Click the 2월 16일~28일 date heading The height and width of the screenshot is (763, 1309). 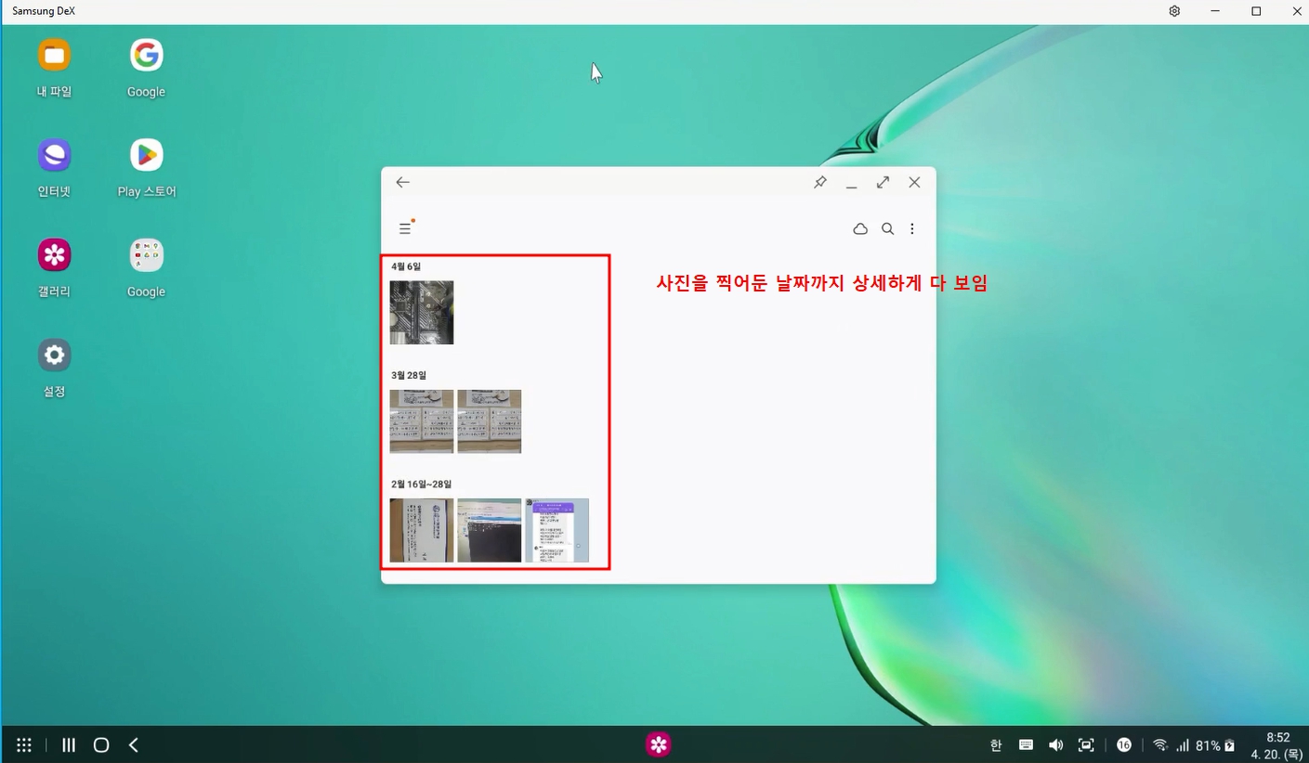422,484
